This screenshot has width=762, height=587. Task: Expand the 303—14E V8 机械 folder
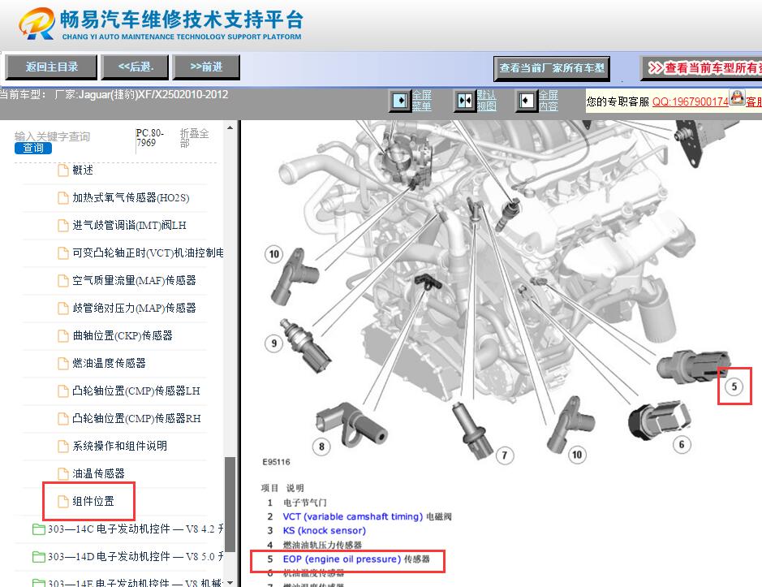tap(136, 583)
